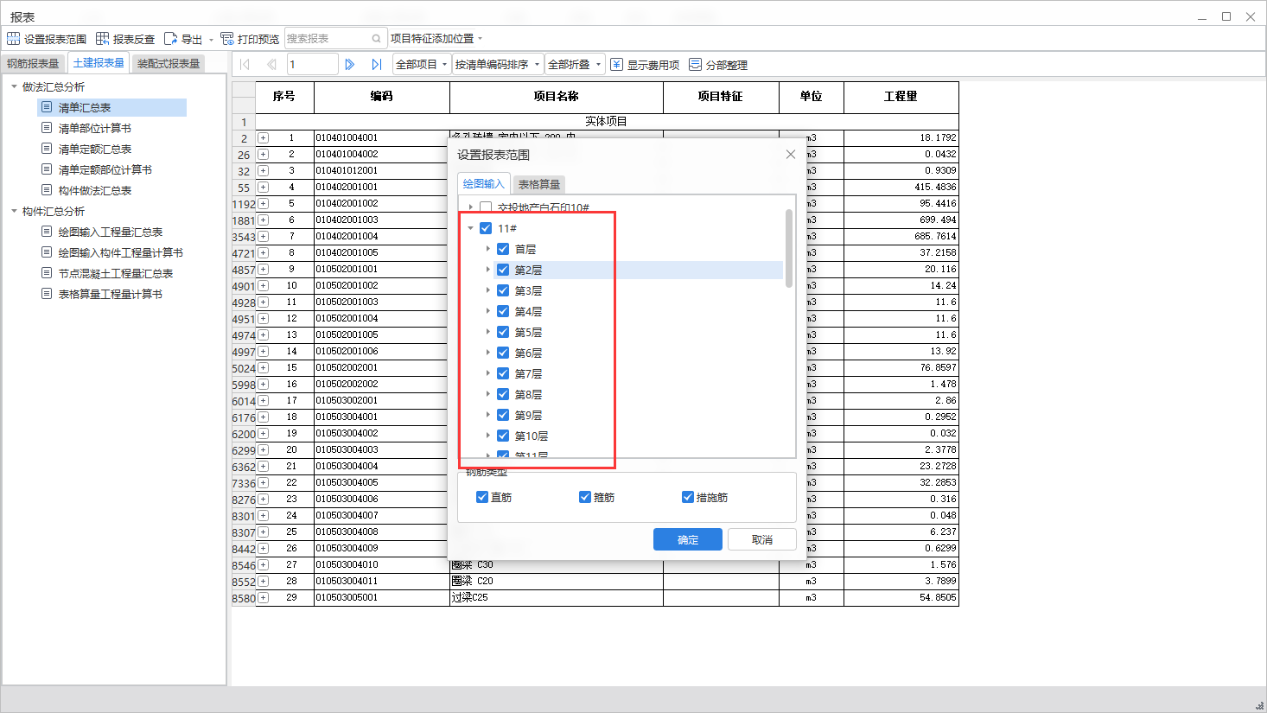Switch to 钢筋报表量 tab
1267x713 pixels.
(33, 64)
